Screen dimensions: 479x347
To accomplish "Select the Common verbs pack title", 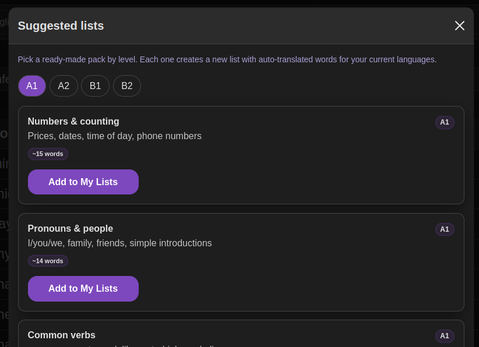I will [x=62, y=335].
